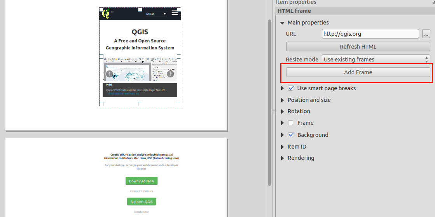
Task: Expand the Position and size section
Action: tap(283, 100)
